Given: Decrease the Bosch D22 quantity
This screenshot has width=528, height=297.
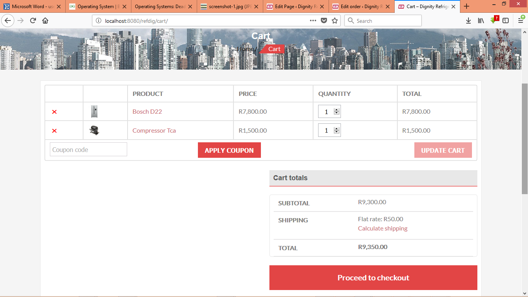Looking at the screenshot, I should coord(337,113).
